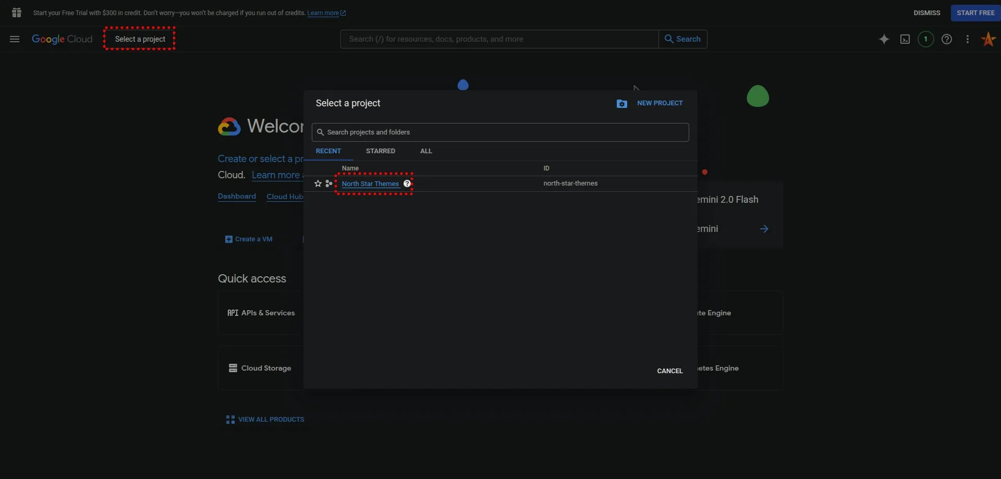This screenshot has width=1001, height=479.
Task: Open account avatar star icon
Action: [988, 39]
